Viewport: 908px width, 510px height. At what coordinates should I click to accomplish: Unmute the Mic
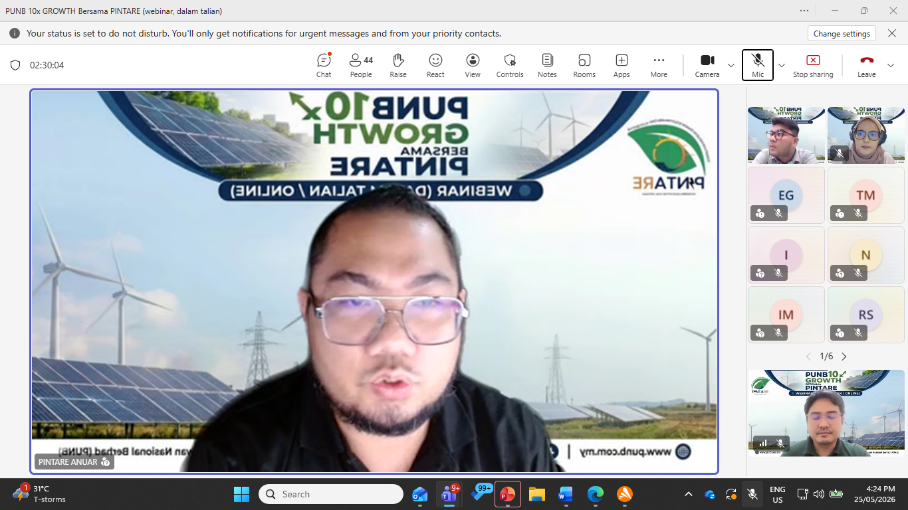coord(758,65)
